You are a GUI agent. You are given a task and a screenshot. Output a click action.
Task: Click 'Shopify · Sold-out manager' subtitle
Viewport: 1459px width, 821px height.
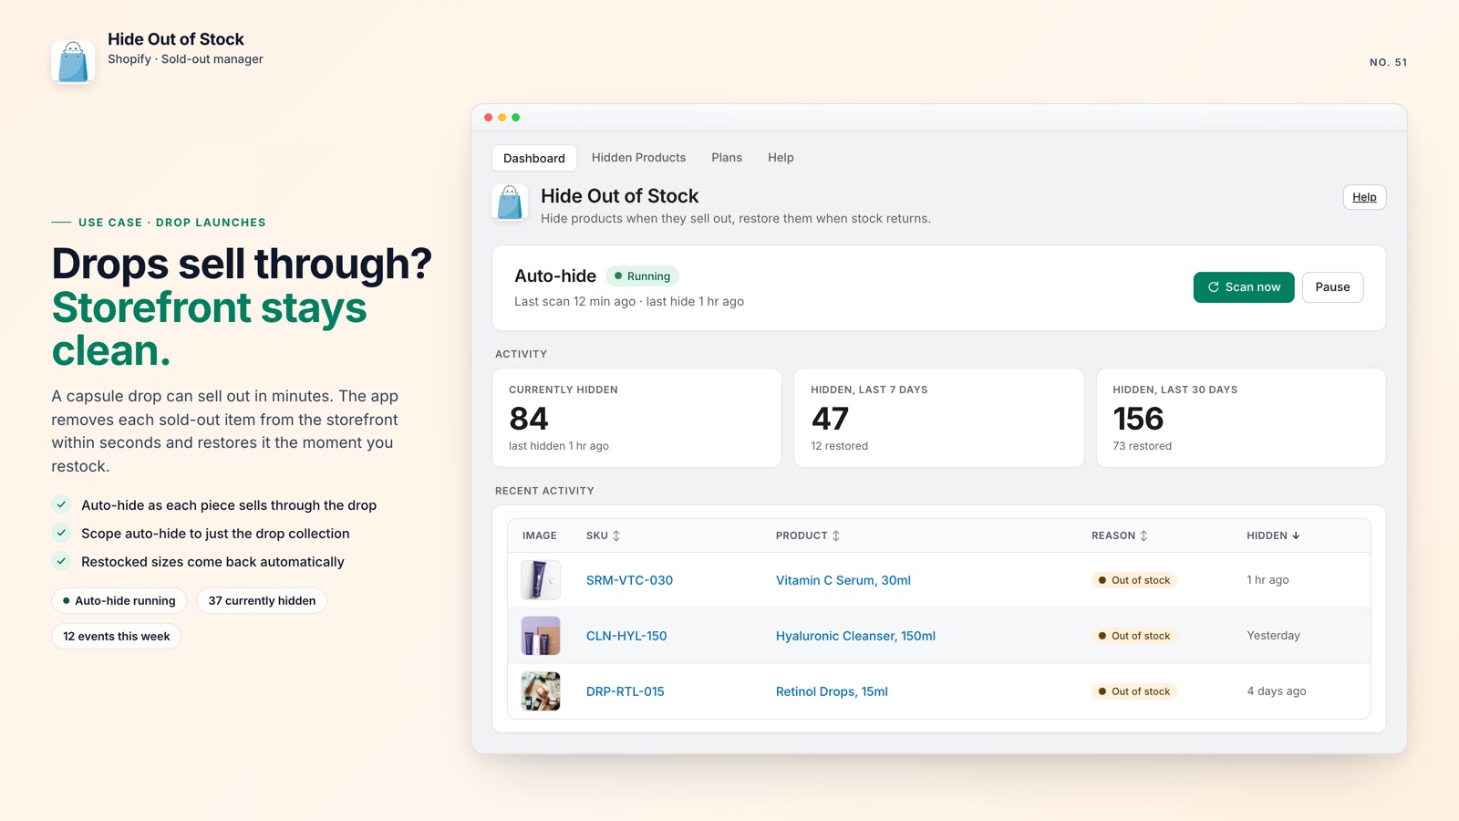[x=185, y=59]
